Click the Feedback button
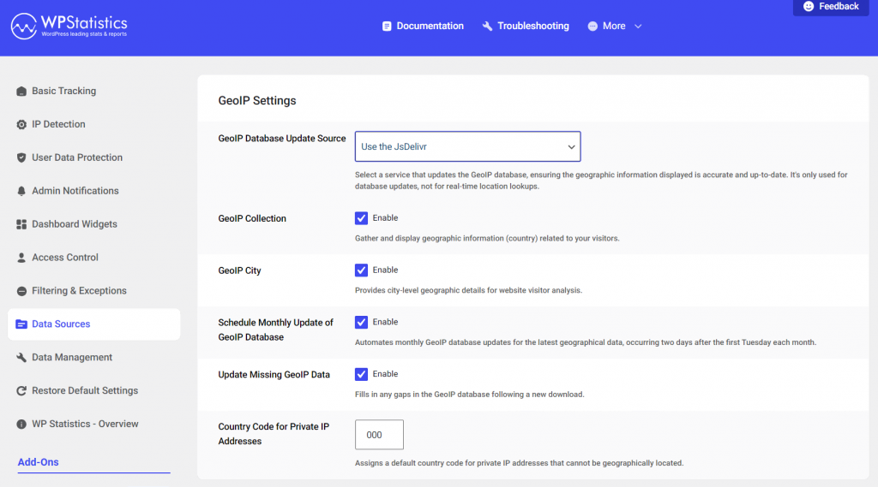878x487 pixels. (x=831, y=7)
